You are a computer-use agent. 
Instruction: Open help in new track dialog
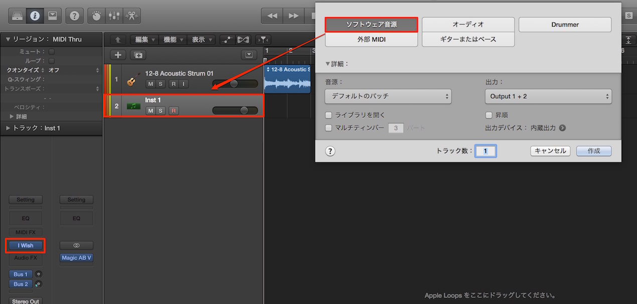[330, 151]
